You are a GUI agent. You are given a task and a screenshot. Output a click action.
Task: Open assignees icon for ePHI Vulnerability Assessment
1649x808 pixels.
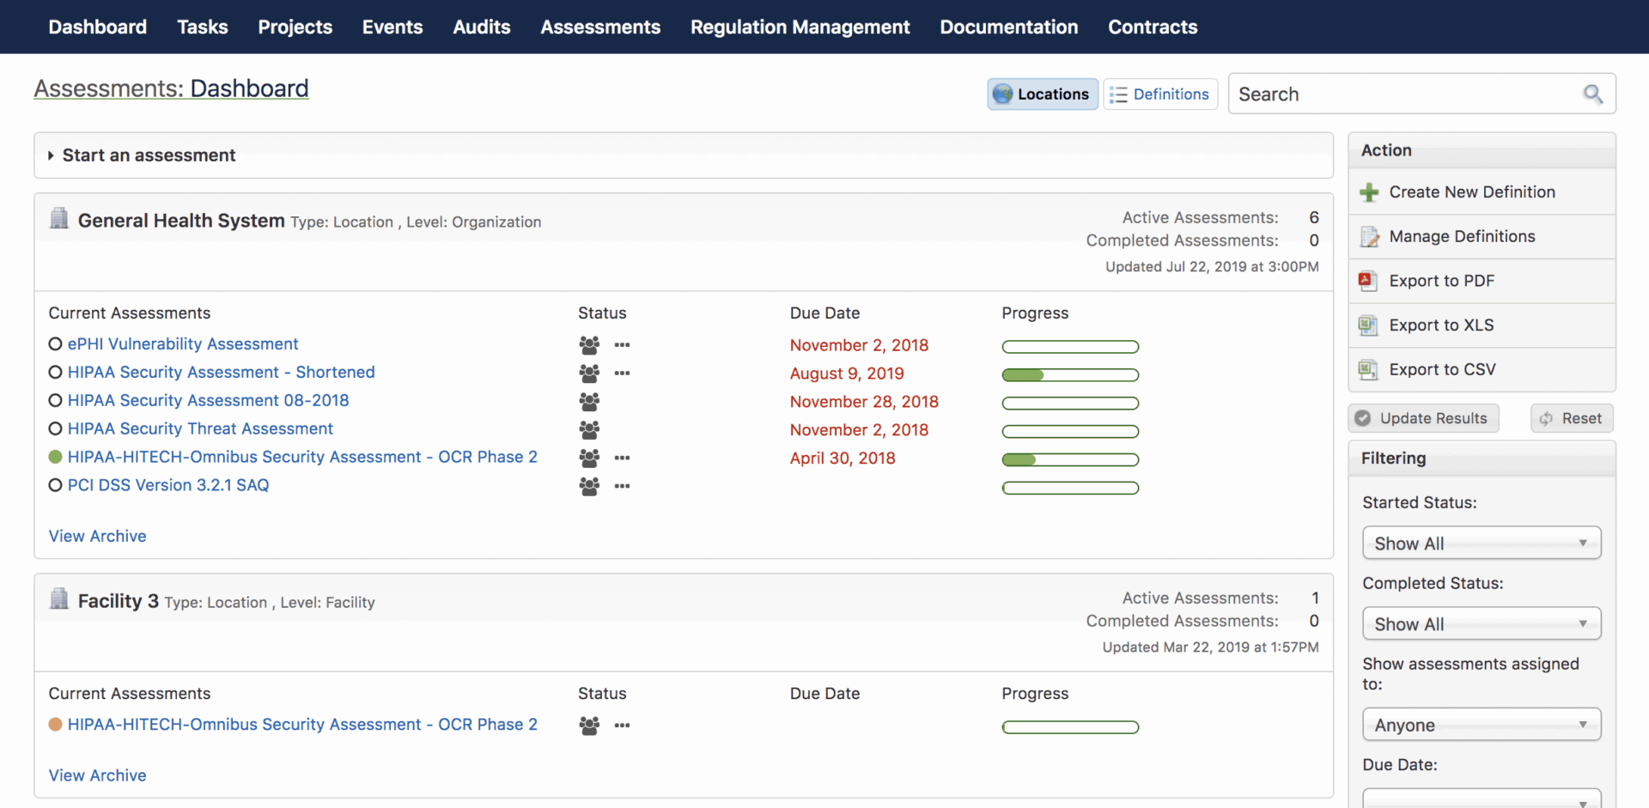point(589,345)
